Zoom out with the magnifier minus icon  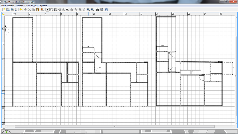point(92,10)
